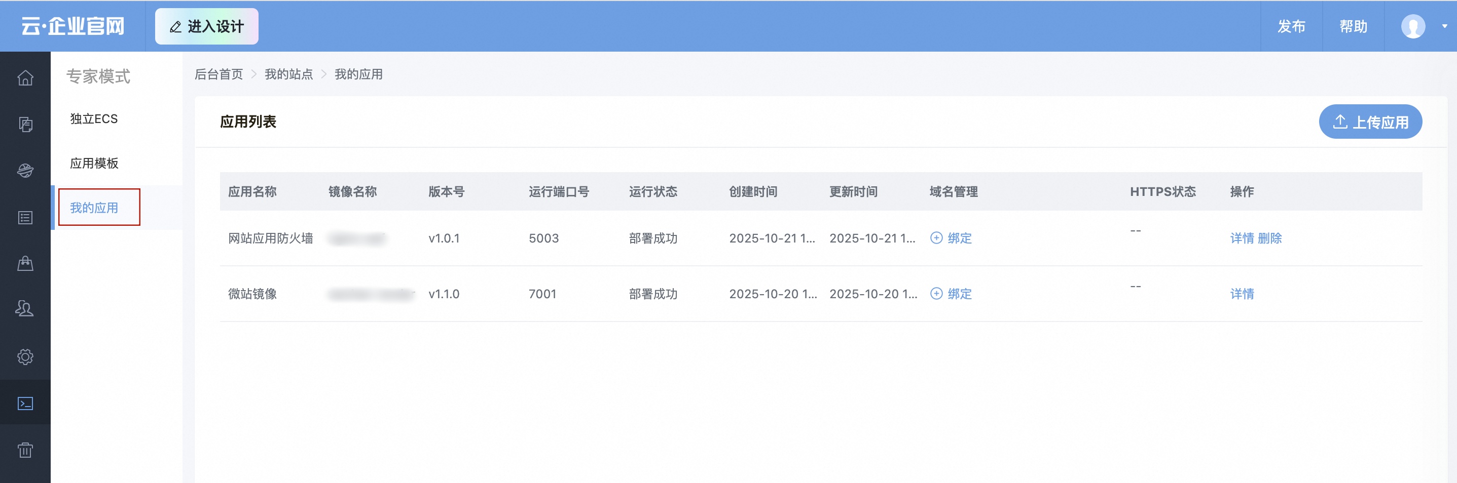The image size is (1457, 483).
Task: Open 详情 for 网站应用防火墙
Action: tap(1242, 238)
